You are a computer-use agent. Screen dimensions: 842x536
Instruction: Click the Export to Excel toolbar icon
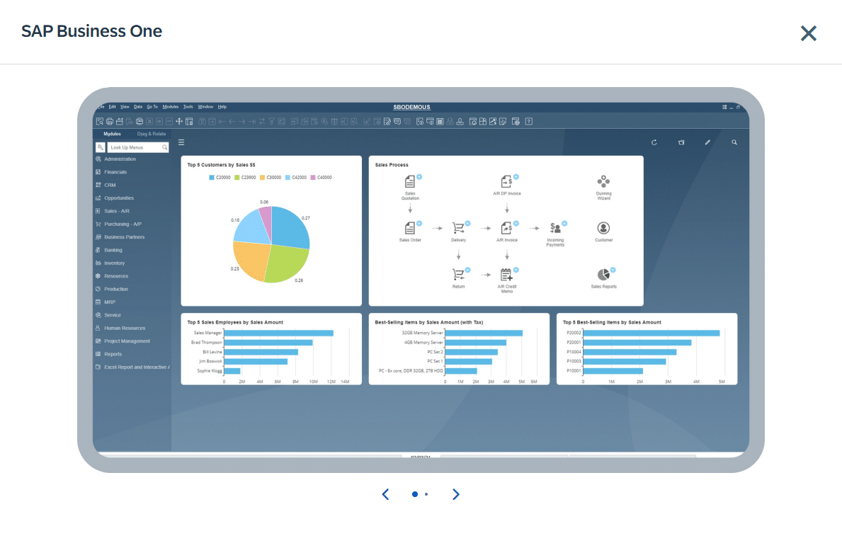(150, 121)
